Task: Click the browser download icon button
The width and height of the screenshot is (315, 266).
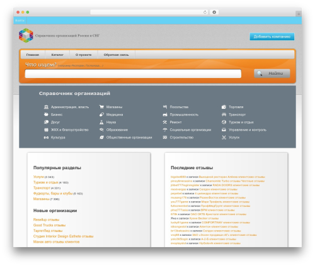Action: pos(214,12)
